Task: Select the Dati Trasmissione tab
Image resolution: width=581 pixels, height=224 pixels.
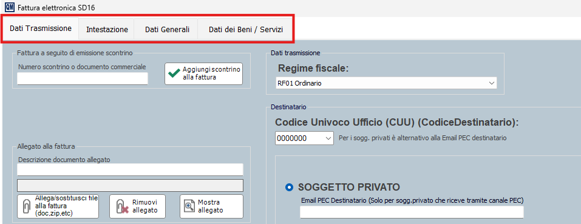Action: point(41,28)
